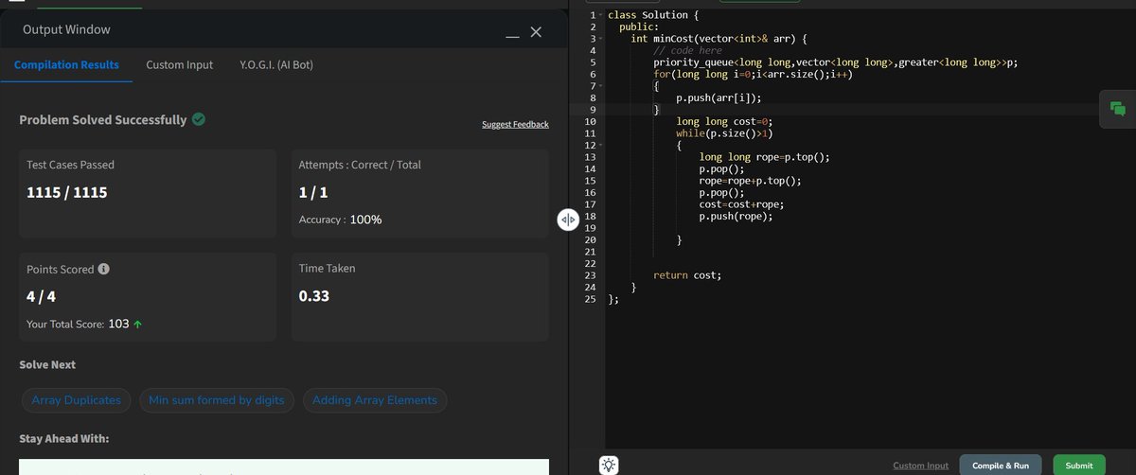
Task: Click the 'Solve Next' heading
Action: point(47,364)
